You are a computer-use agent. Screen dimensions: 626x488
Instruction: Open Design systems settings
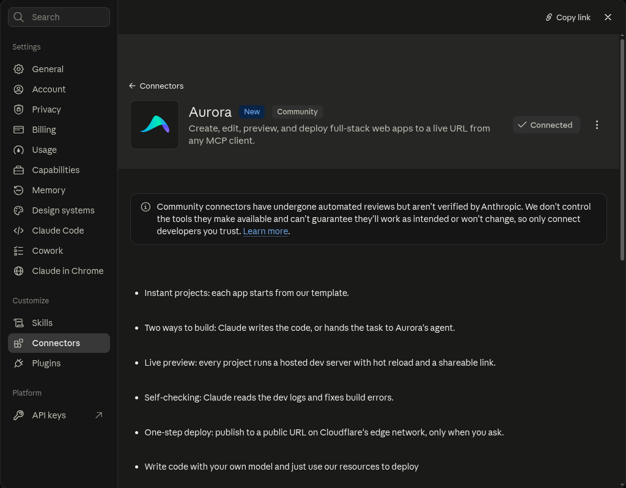point(59,210)
